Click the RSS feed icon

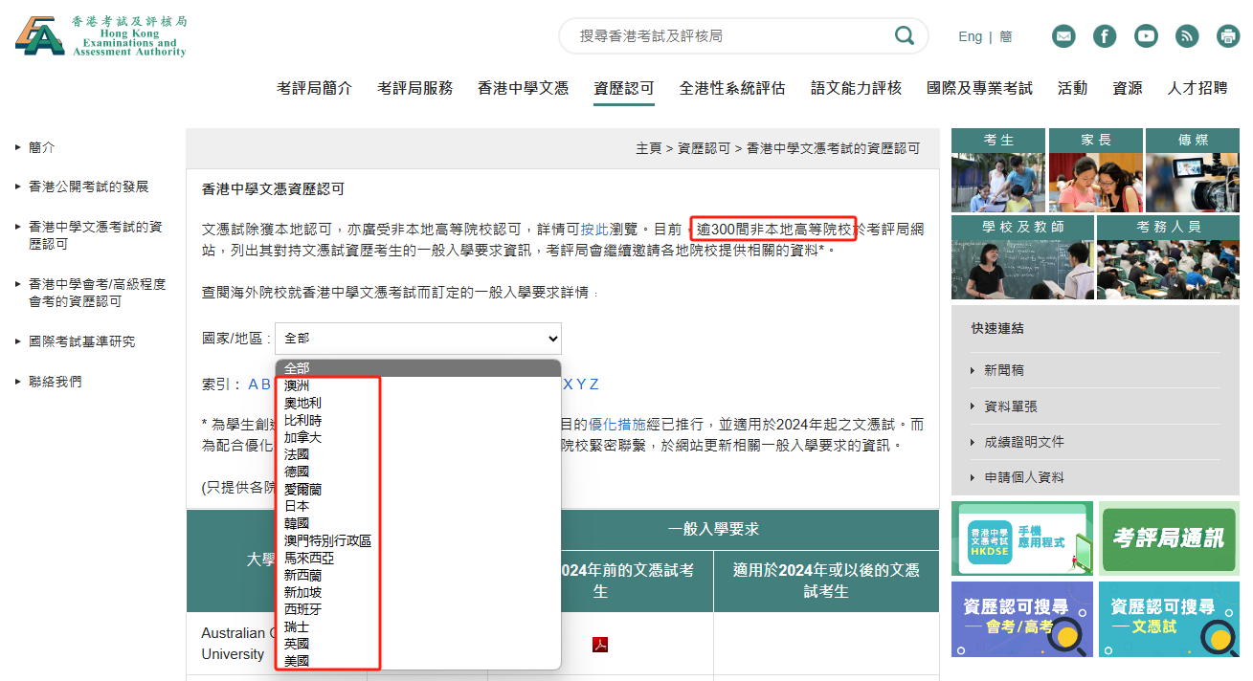[1187, 36]
